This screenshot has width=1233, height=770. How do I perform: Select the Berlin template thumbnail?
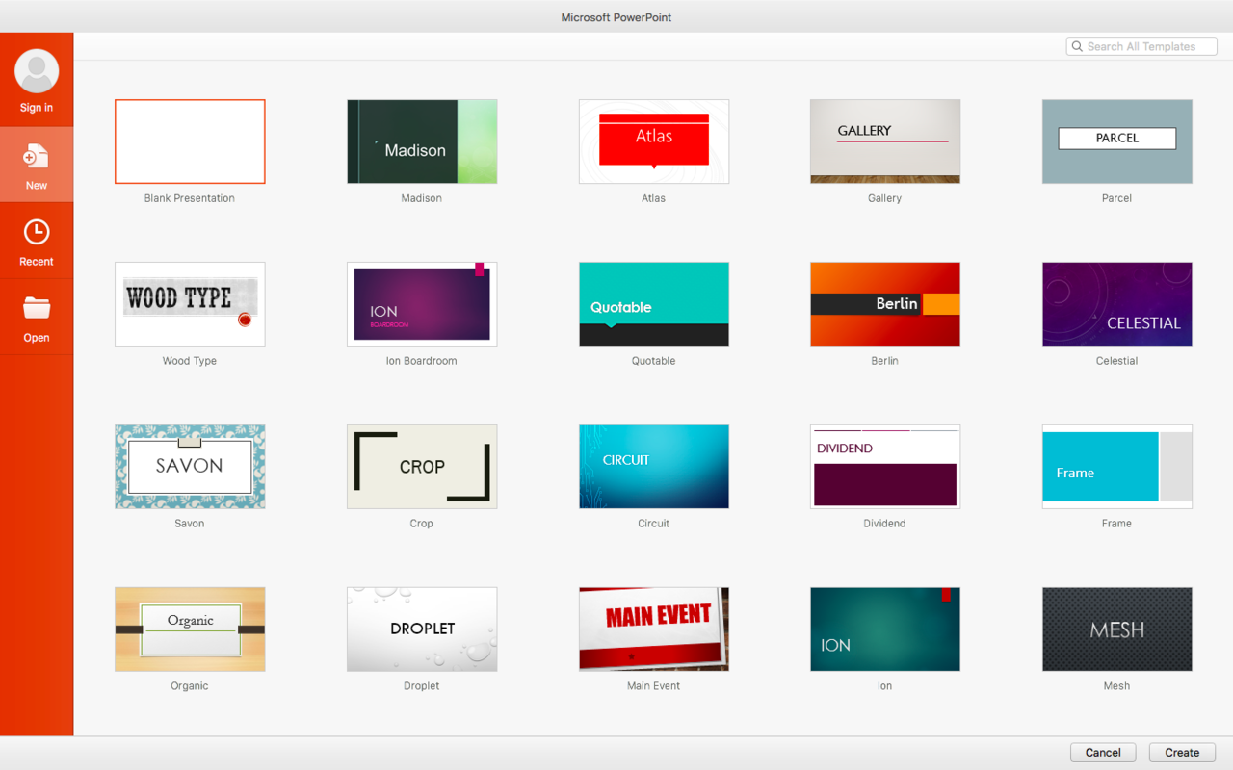(x=885, y=304)
